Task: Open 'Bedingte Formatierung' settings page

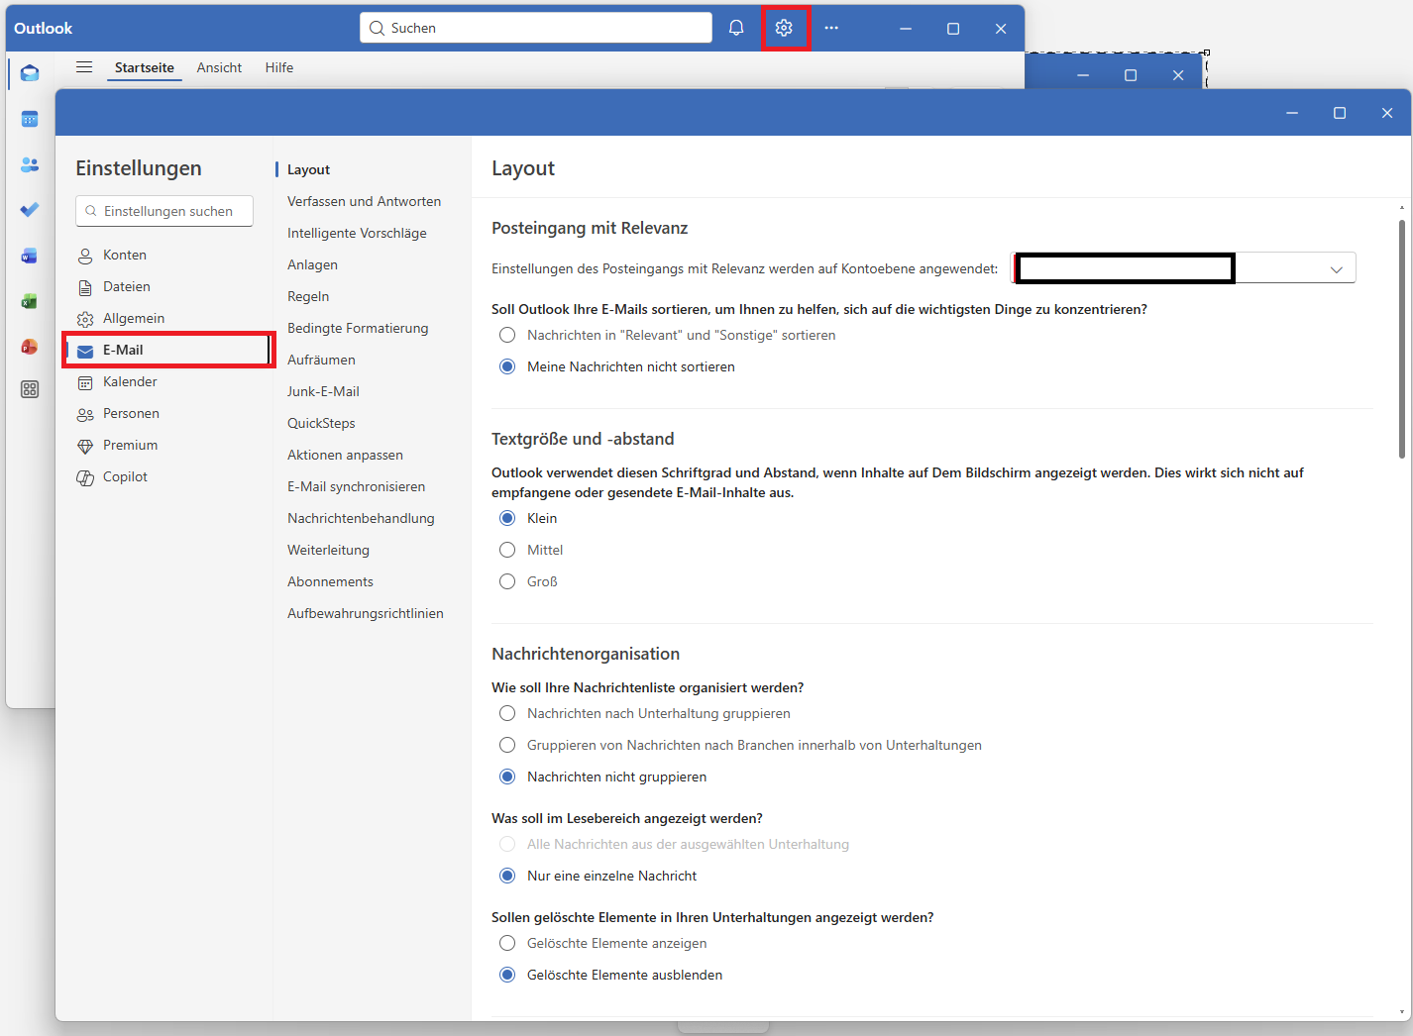Action: 358,328
